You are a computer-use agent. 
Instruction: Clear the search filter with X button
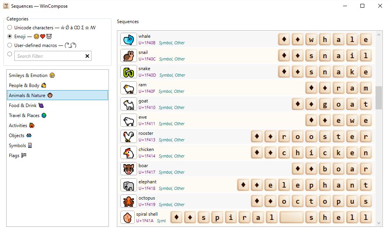[87, 56]
